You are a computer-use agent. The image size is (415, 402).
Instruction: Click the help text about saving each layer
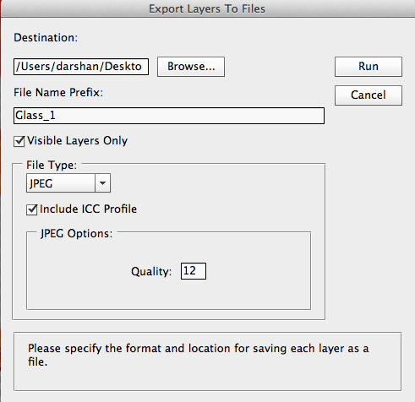(x=198, y=355)
